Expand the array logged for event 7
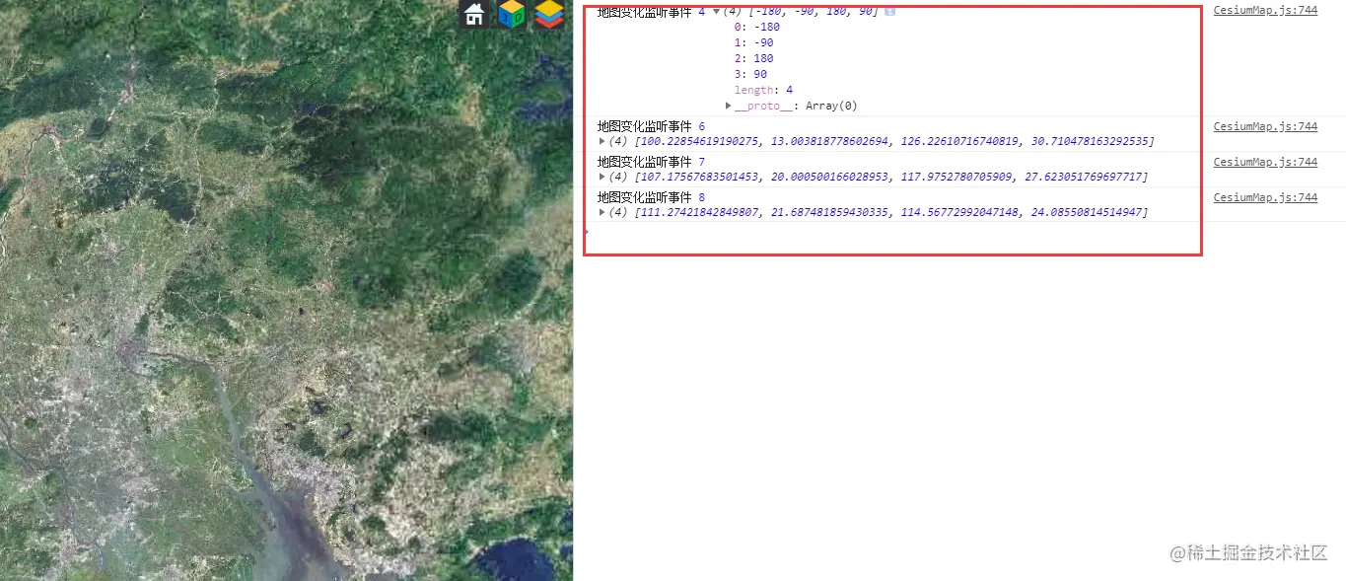Image resolution: width=1346 pixels, height=581 pixels. click(x=602, y=177)
